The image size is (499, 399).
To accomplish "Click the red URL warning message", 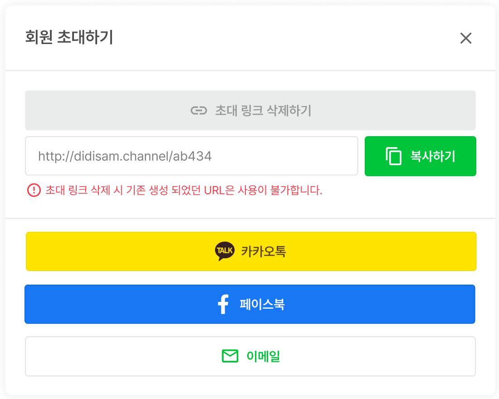I will 184,190.
